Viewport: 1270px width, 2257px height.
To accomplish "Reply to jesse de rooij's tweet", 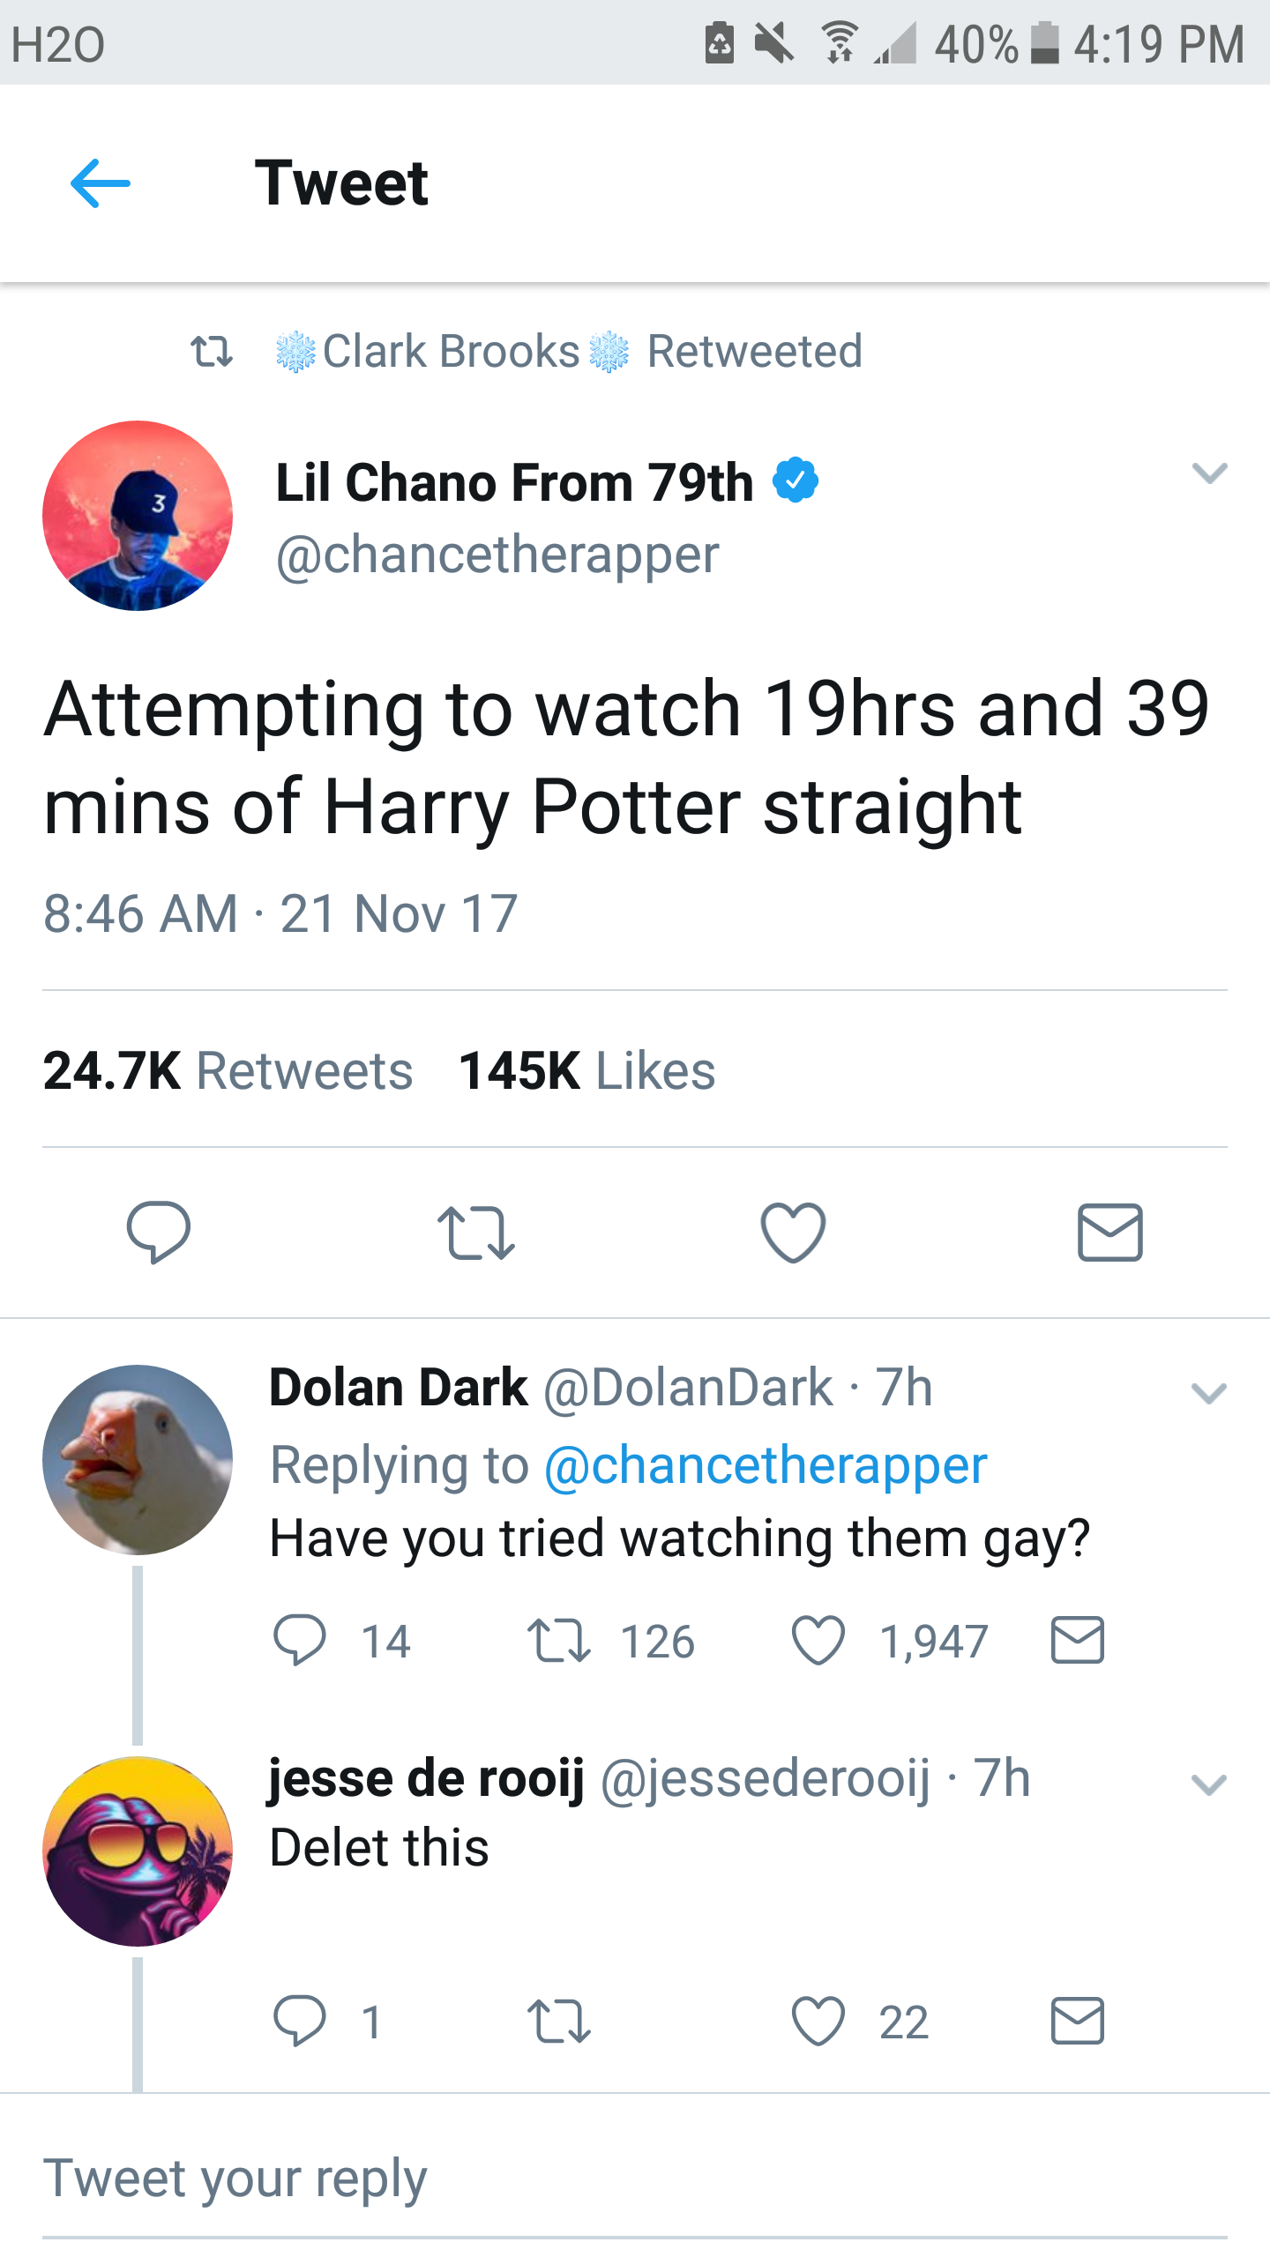I will pyautogui.click(x=300, y=2022).
